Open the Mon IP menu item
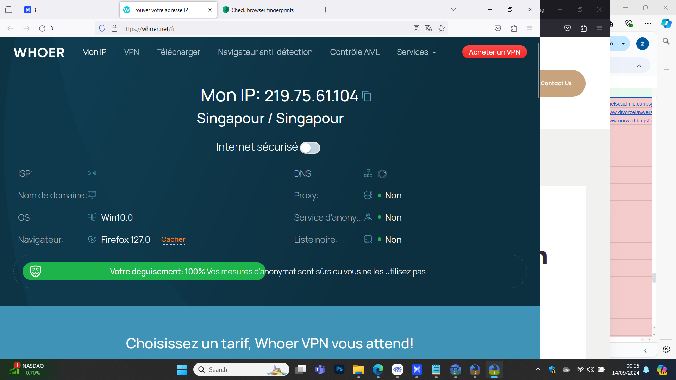676x380 pixels. [x=94, y=52]
